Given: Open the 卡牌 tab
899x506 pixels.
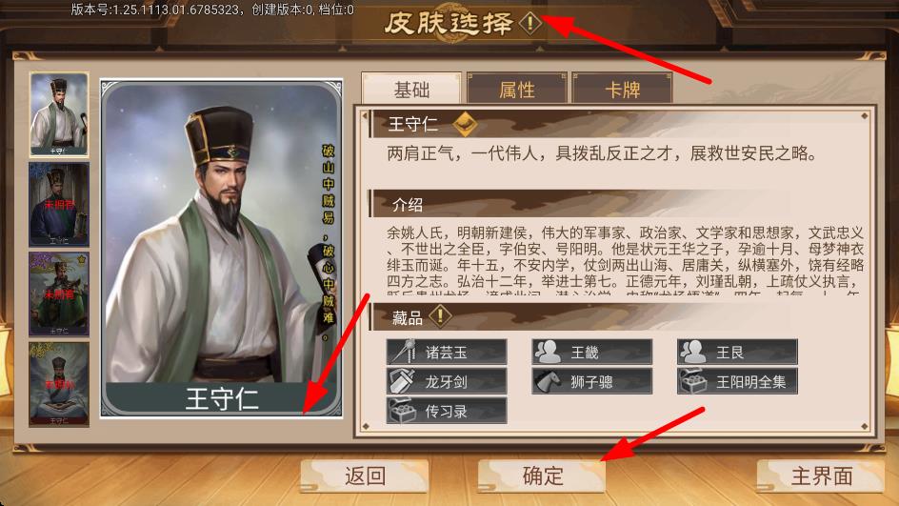Looking at the screenshot, I should pyautogui.click(x=623, y=89).
